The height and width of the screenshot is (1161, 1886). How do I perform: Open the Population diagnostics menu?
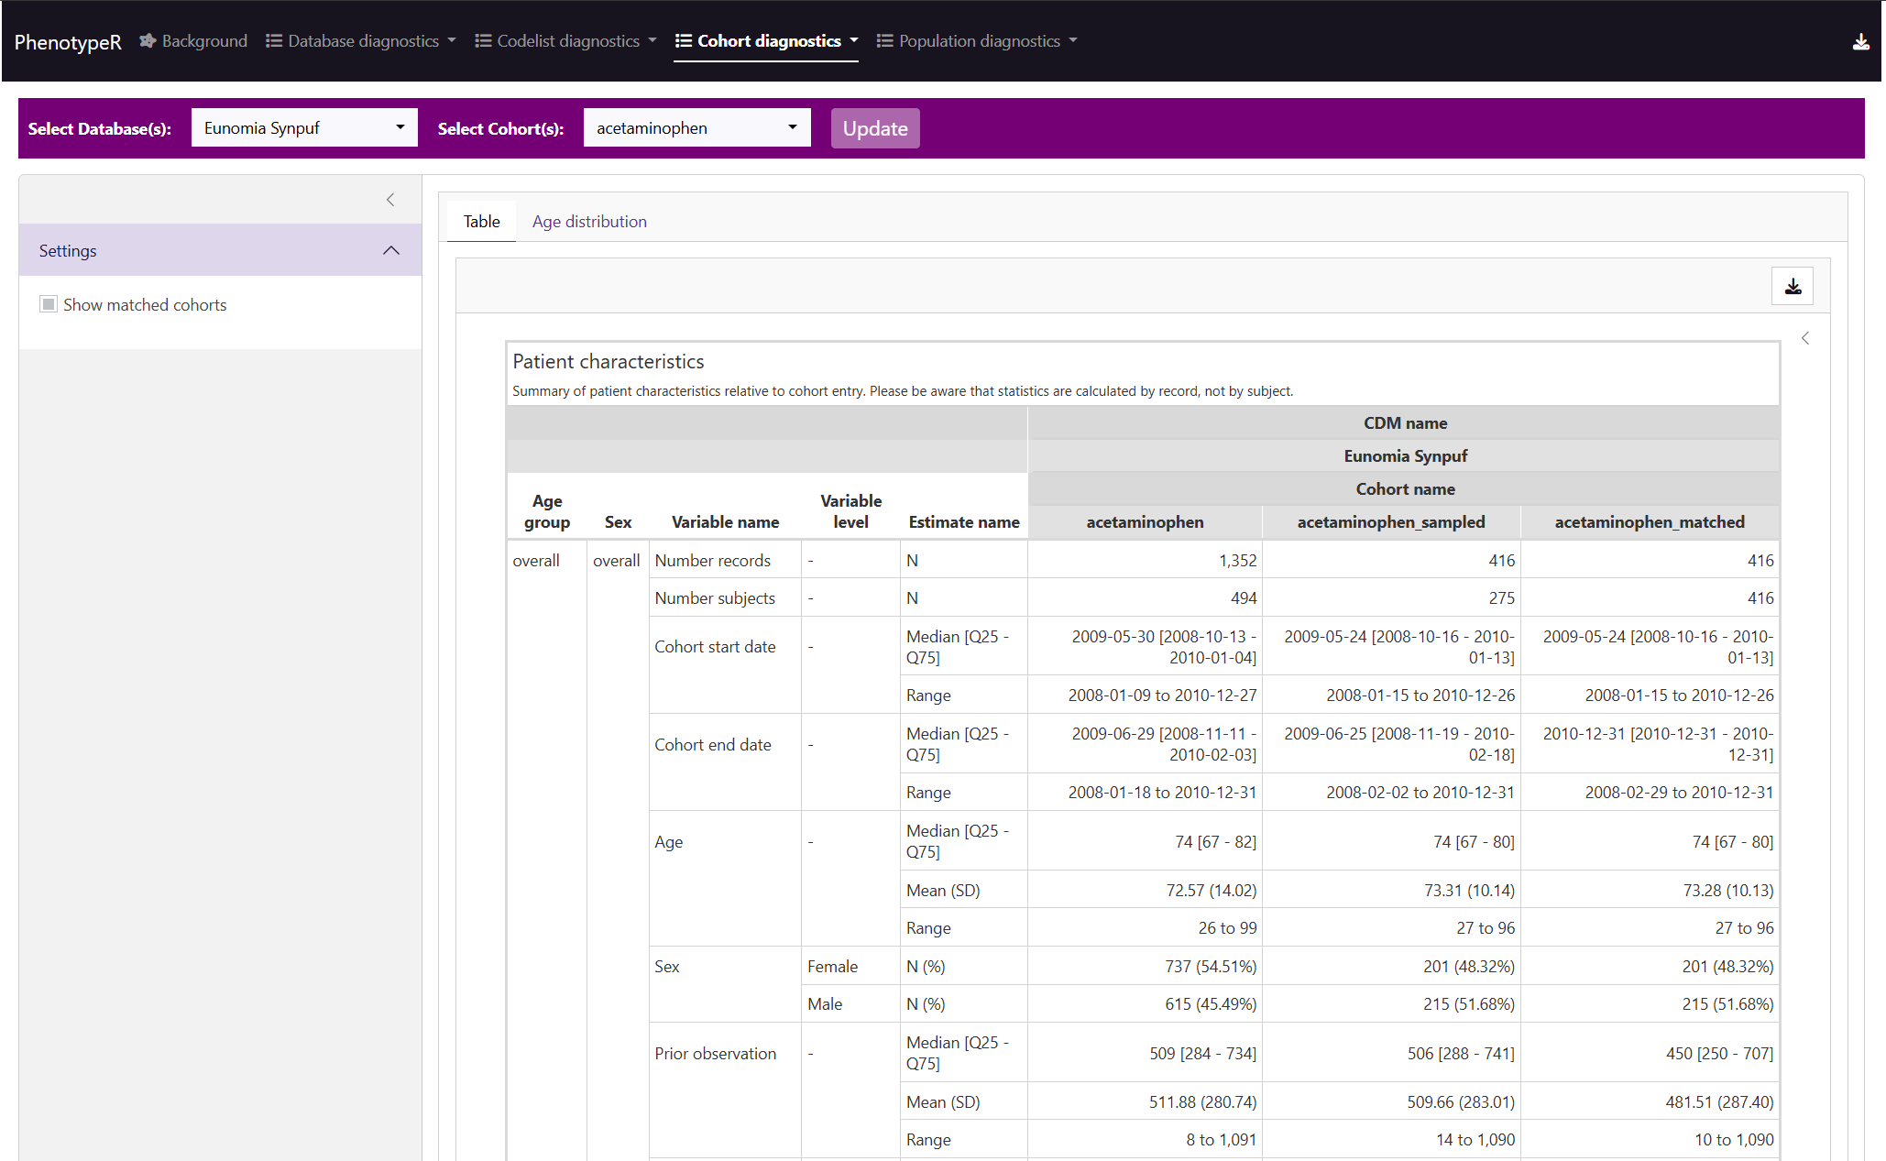(x=978, y=41)
